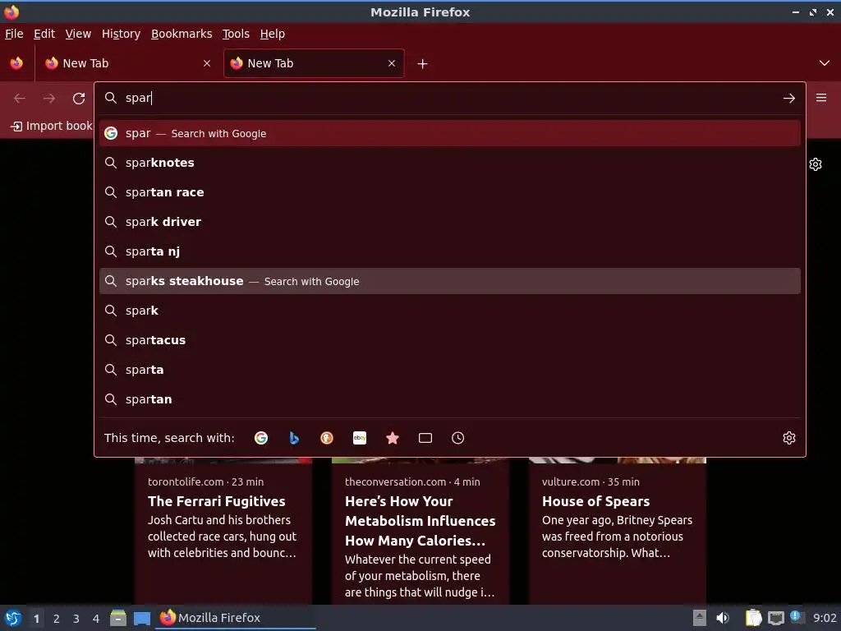The width and height of the screenshot is (841, 631).
Task: Personalize New Tab page gear icon
Action: pyautogui.click(x=816, y=164)
